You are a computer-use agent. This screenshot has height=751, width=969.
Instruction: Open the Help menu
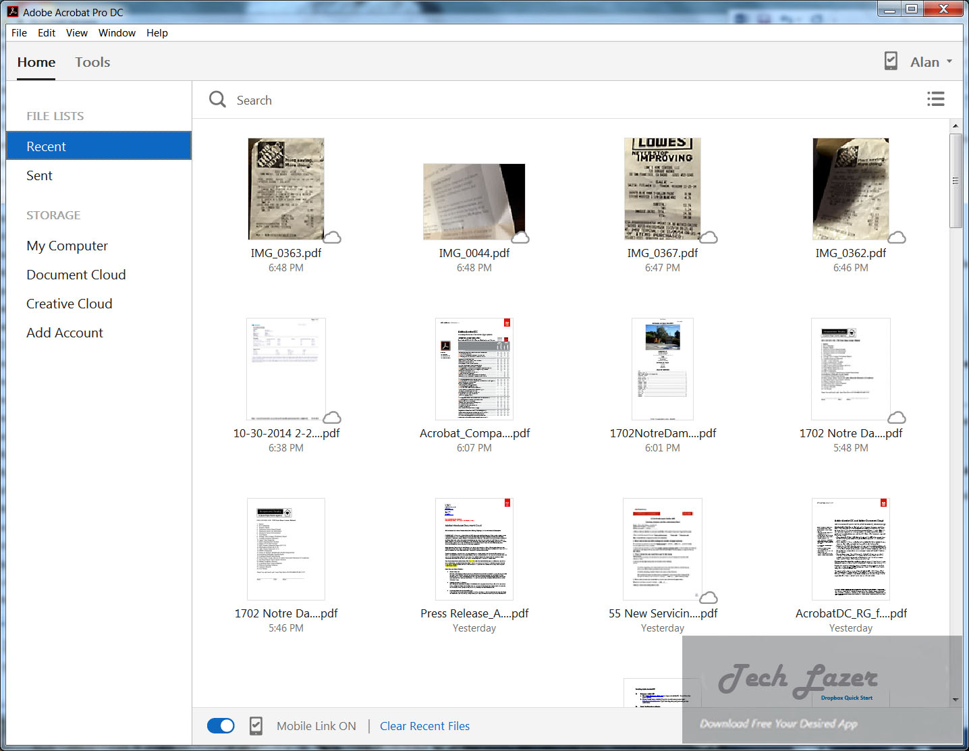click(x=157, y=32)
